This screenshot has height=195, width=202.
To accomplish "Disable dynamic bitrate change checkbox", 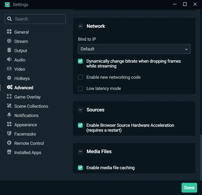I will (80, 61).
